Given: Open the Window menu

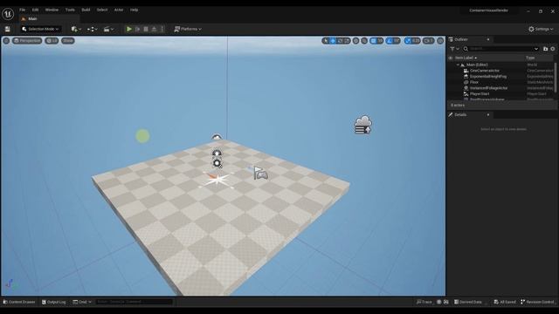Looking at the screenshot, I should pyautogui.click(x=52, y=10).
